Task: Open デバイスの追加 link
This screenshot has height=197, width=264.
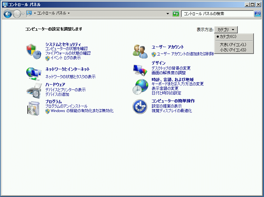Action: pos(57,94)
